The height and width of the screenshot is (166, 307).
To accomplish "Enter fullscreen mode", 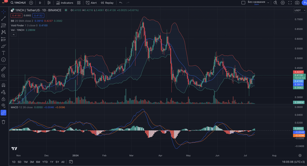I will coord(290,3).
